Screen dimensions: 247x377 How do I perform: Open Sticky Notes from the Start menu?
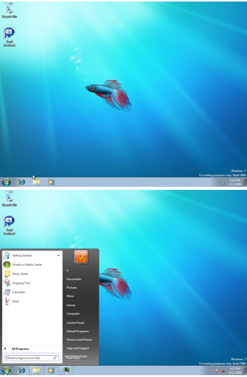[32, 274]
